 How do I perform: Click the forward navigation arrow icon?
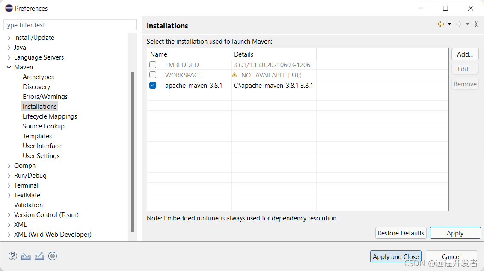pyautogui.click(x=459, y=24)
